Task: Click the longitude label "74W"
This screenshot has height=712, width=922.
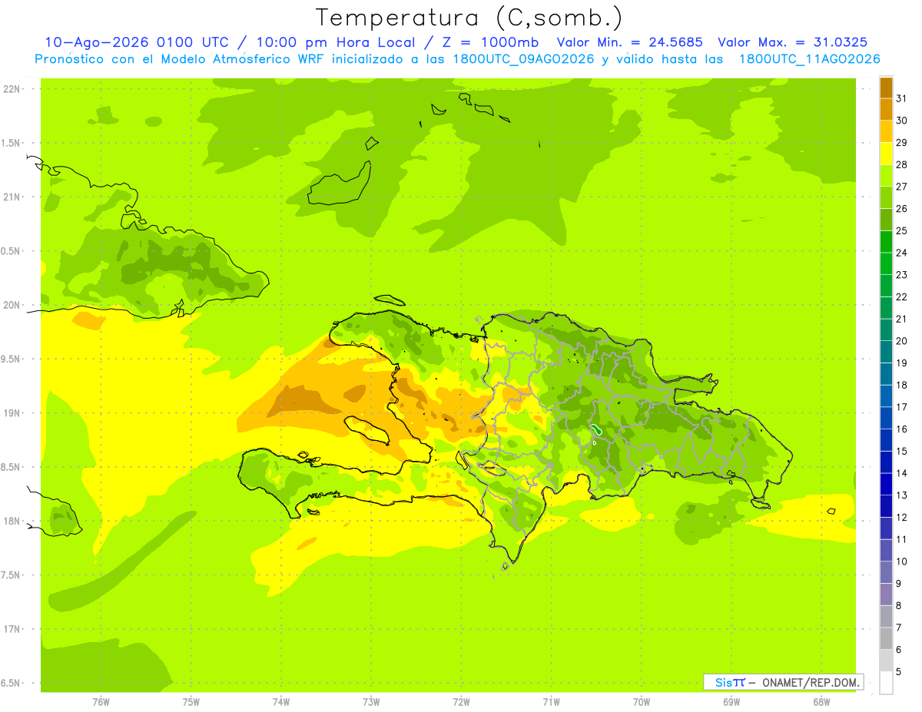Action: pos(281,702)
